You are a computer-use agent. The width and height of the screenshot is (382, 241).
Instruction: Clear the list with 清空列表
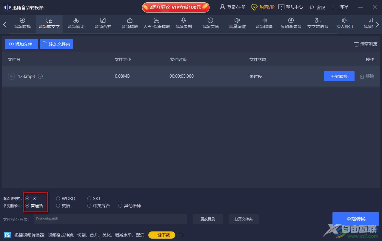click(366, 44)
